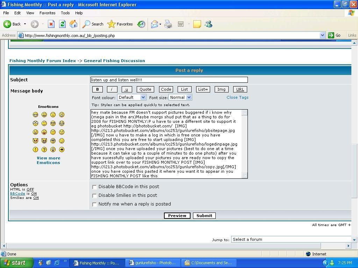Click the List= BBCode button
The height and width of the screenshot is (268, 358).
(x=203, y=90)
